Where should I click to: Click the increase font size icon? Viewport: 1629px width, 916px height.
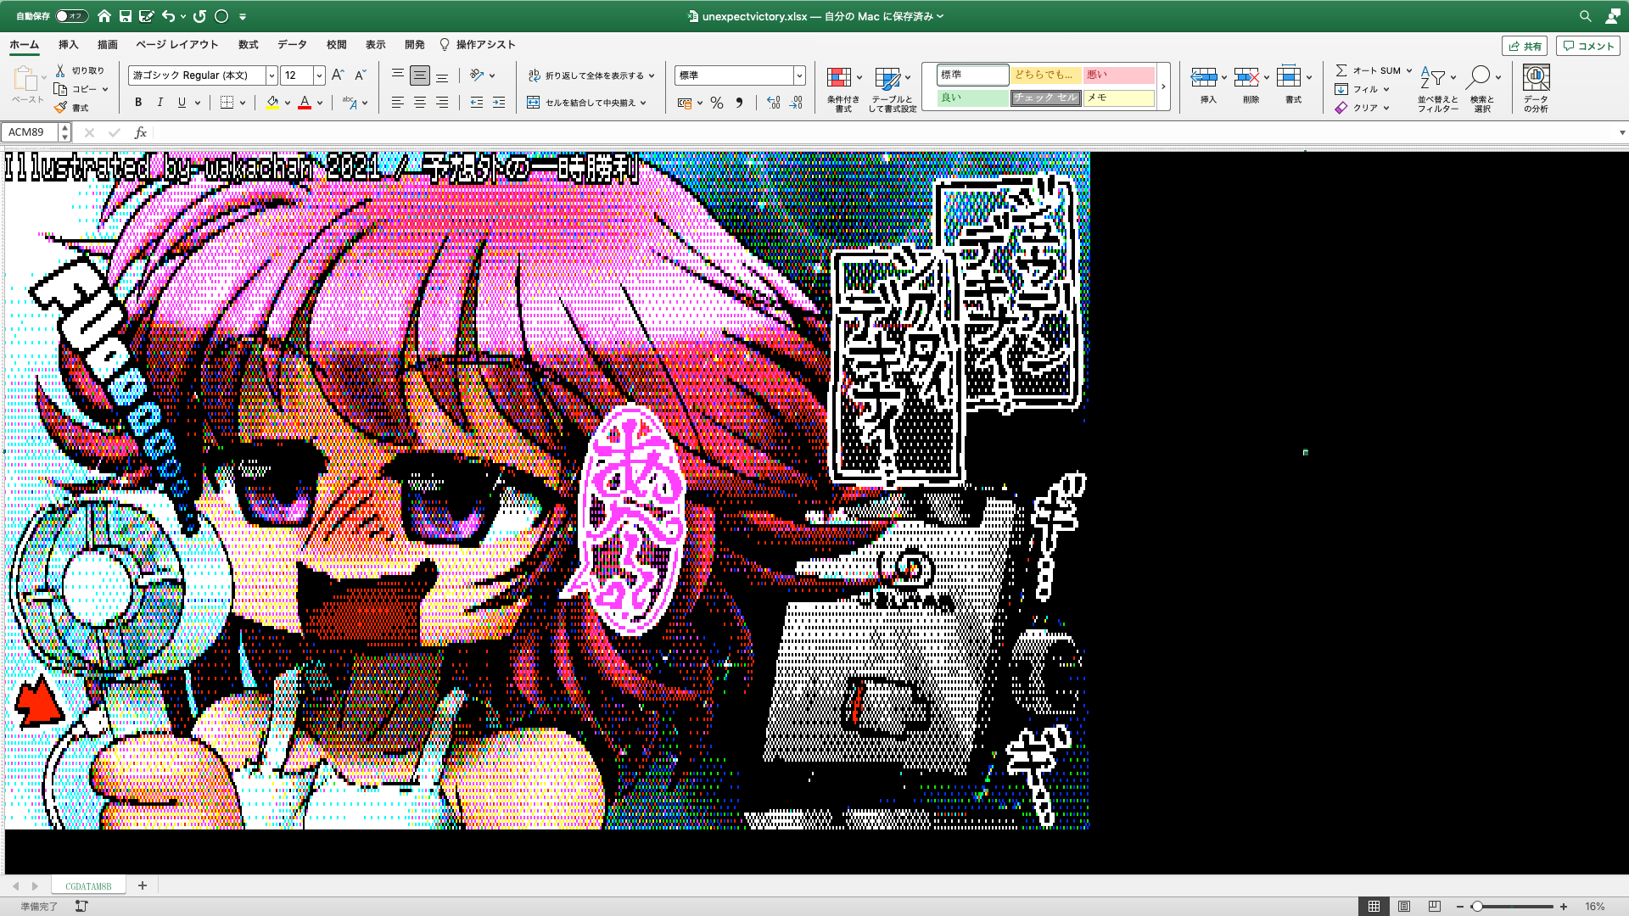tap(338, 75)
